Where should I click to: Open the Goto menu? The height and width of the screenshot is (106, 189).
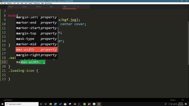coord(22,3)
